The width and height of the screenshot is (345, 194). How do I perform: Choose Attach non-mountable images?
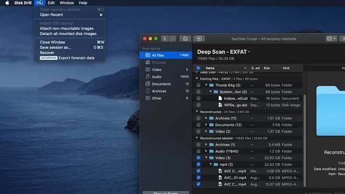(x=70, y=29)
